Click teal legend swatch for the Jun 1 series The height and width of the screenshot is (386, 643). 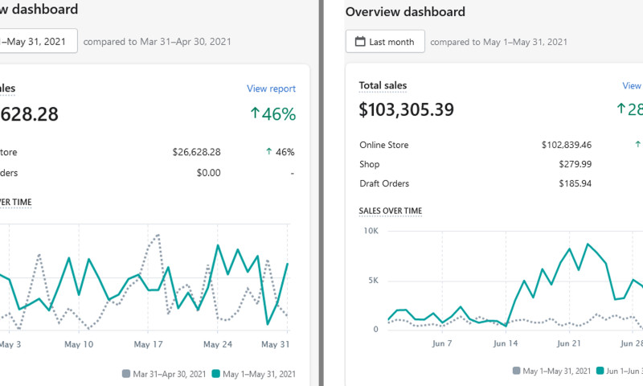coord(598,372)
